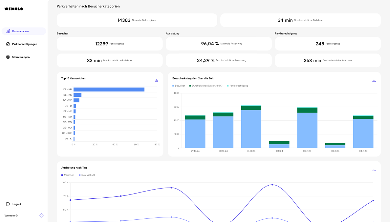Click the Logout button
The width and height of the screenshot is (390, 222).
[17, 204]
